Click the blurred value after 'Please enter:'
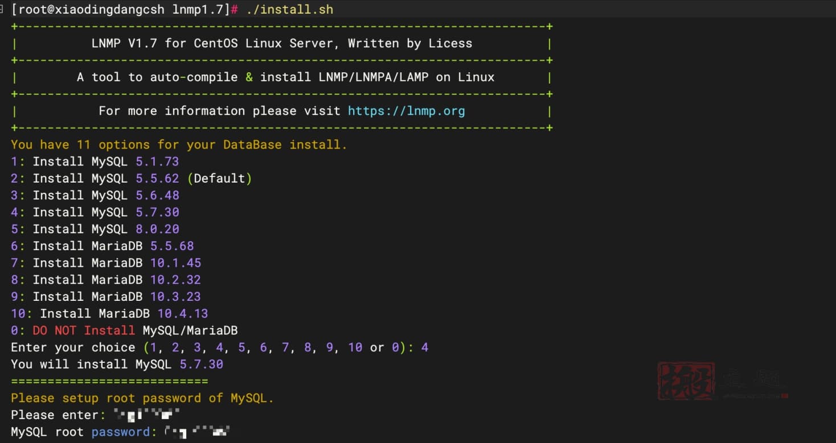 (147, 415)
